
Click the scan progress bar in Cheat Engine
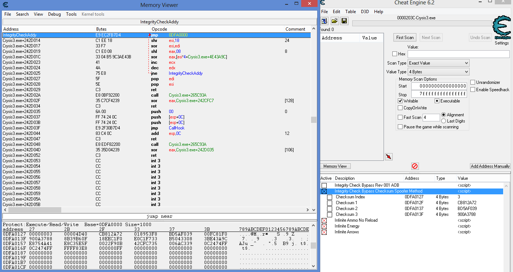[422, 23]
